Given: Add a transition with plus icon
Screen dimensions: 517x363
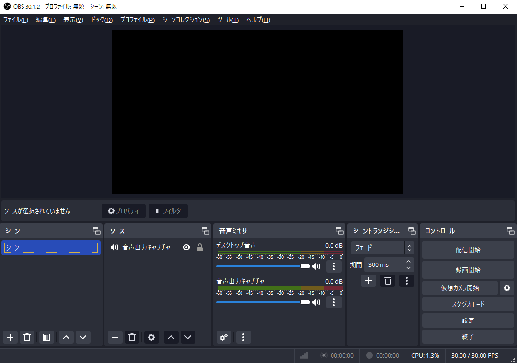Looking at the screenshot, I should pos(368,281).
